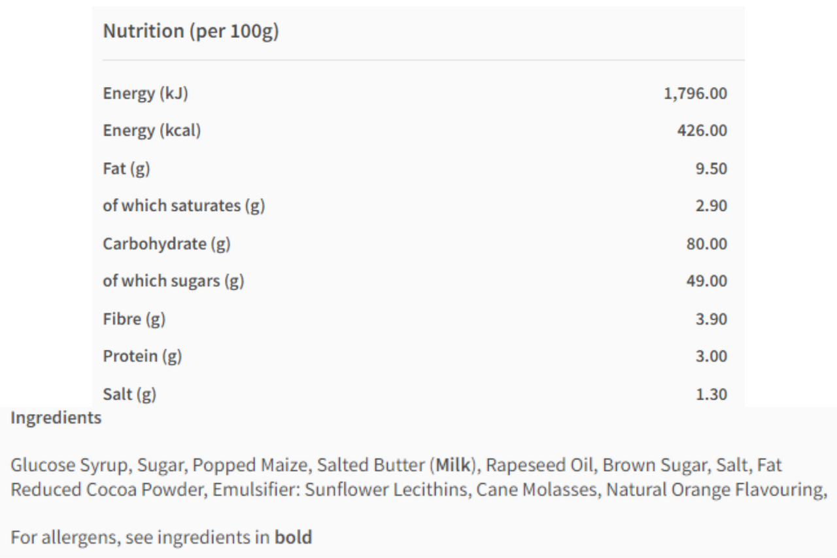837x558 pixels.
Task: Select the Energy (kJ) row label
Action: [x=145, y=94]
